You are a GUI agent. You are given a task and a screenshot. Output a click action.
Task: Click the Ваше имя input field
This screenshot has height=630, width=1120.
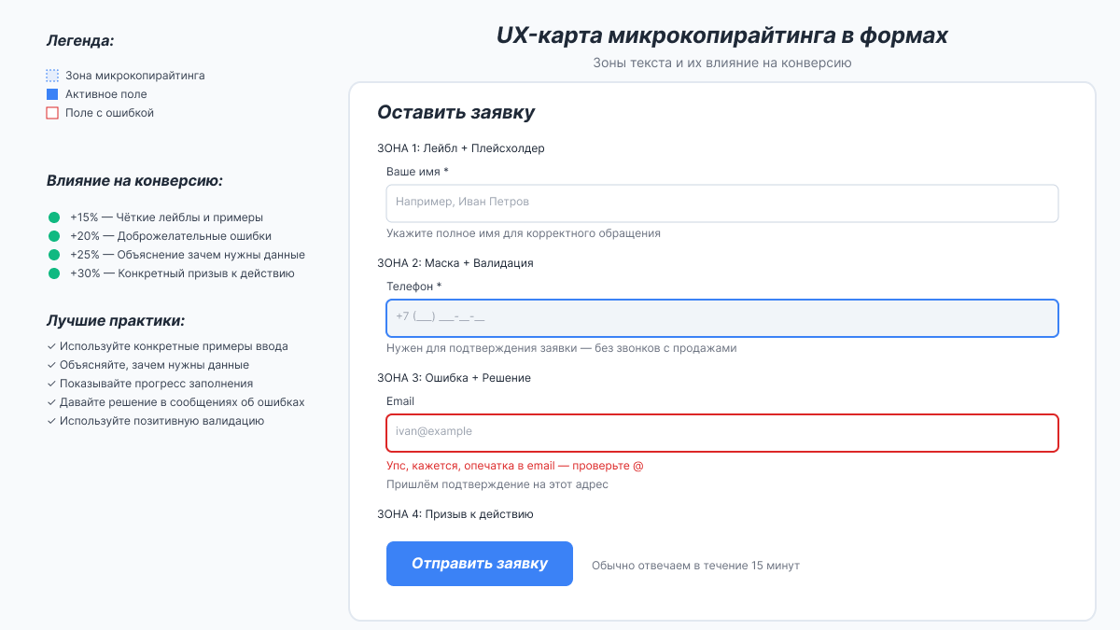[721, 203]
